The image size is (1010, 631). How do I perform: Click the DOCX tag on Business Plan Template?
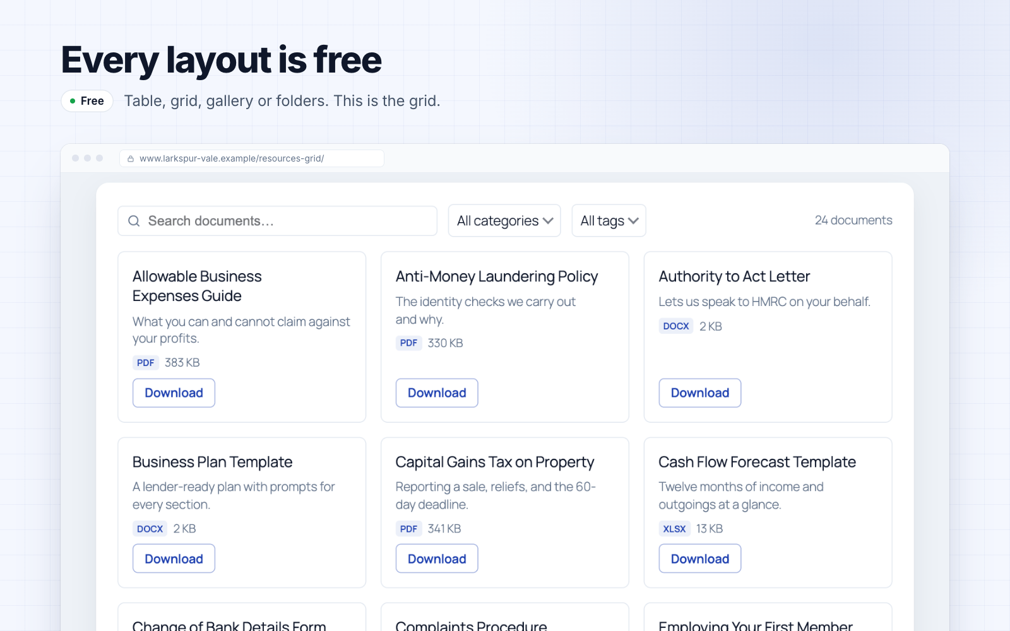pos(150,529)
